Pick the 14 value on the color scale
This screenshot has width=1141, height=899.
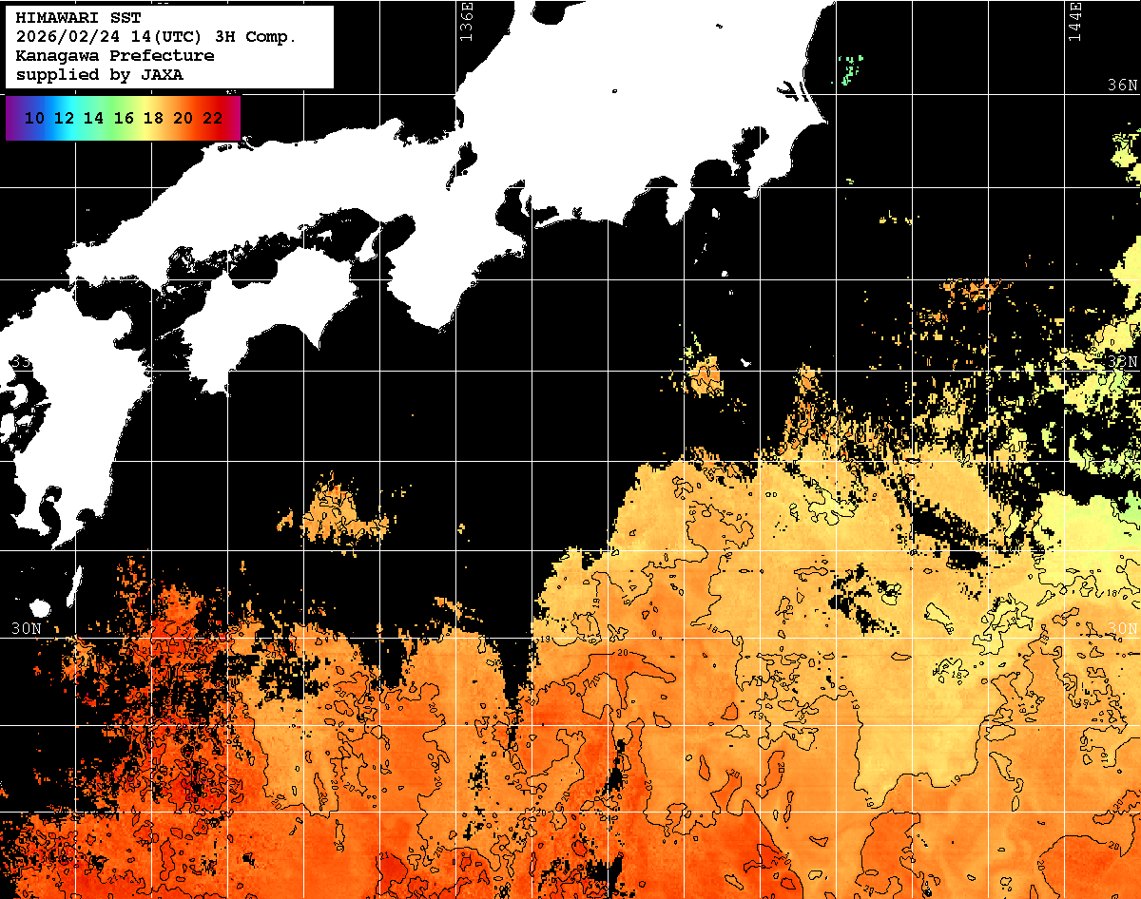[93, 119]
